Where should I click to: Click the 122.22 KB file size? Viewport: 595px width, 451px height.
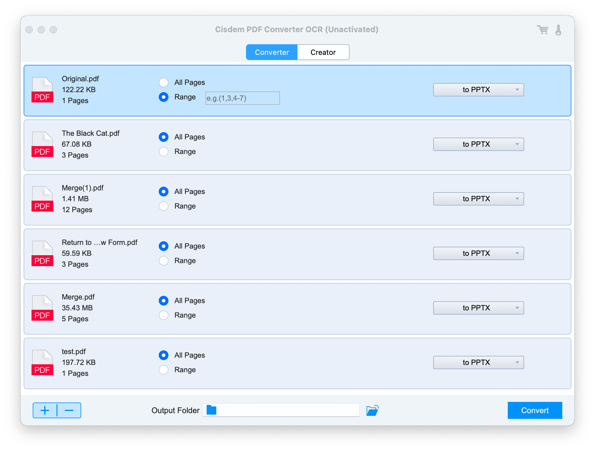(78, 90)
